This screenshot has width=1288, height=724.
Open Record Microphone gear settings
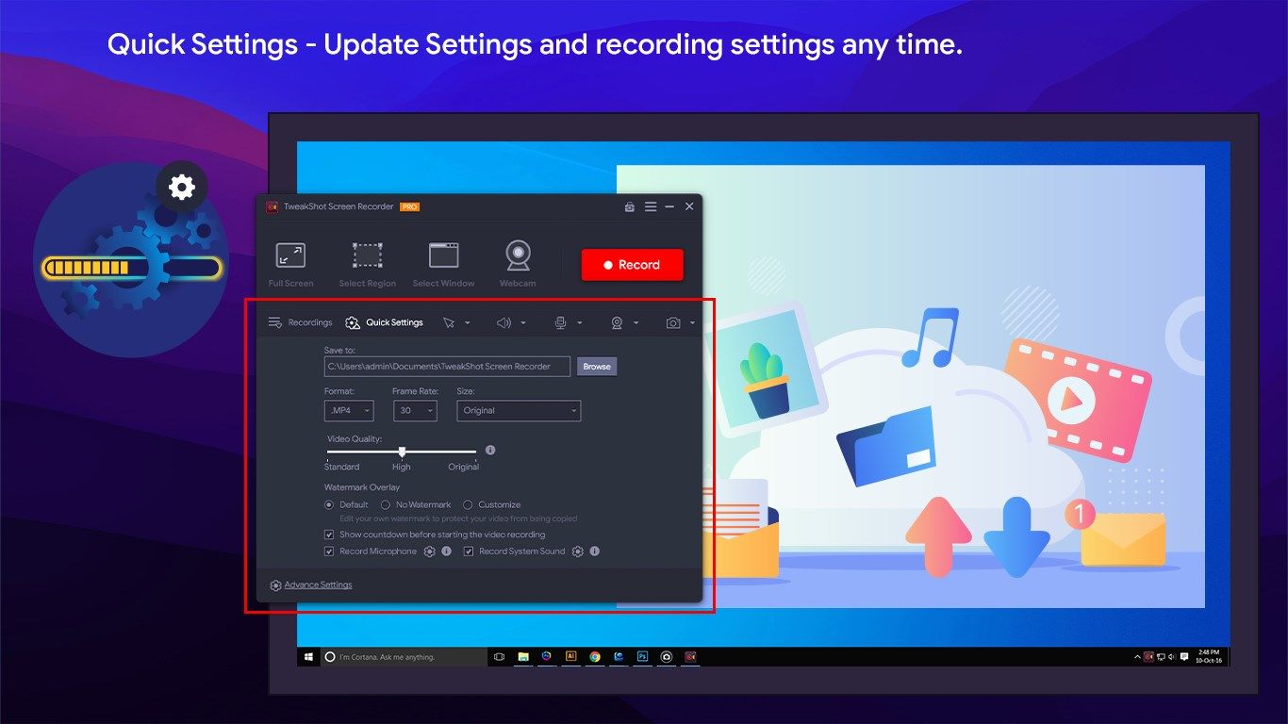429,551
